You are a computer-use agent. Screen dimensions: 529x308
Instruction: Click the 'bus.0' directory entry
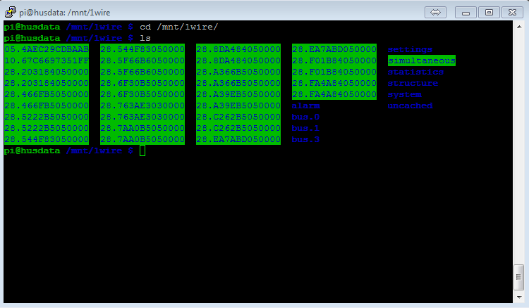[x=305, y=117]
